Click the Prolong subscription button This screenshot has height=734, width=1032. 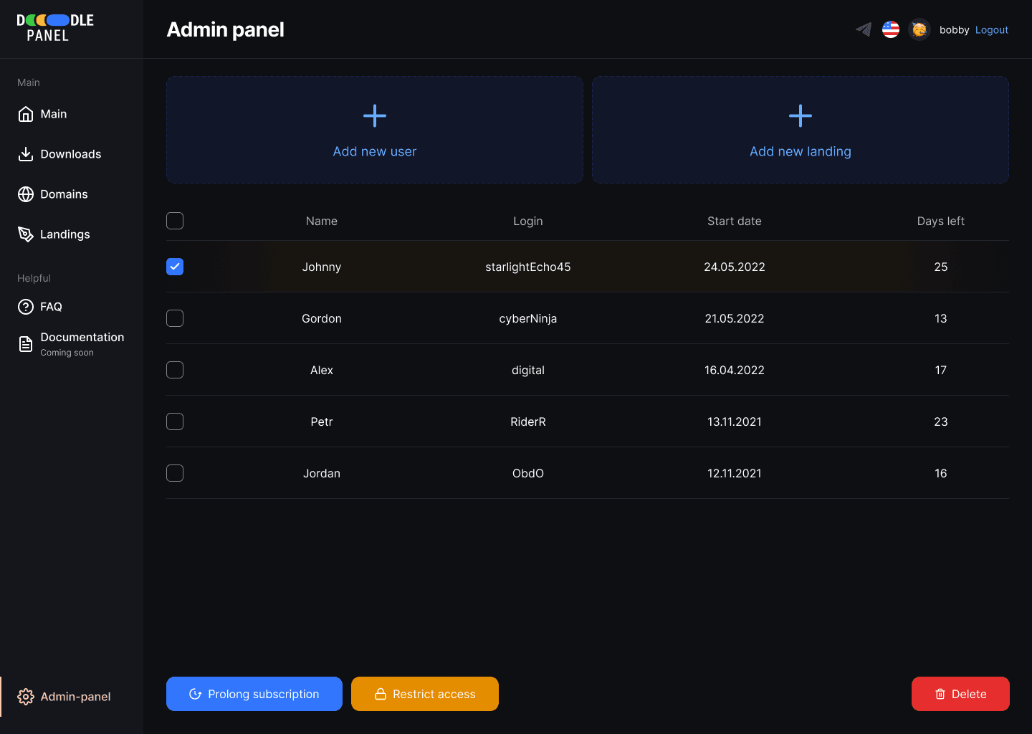pos(254,694)
